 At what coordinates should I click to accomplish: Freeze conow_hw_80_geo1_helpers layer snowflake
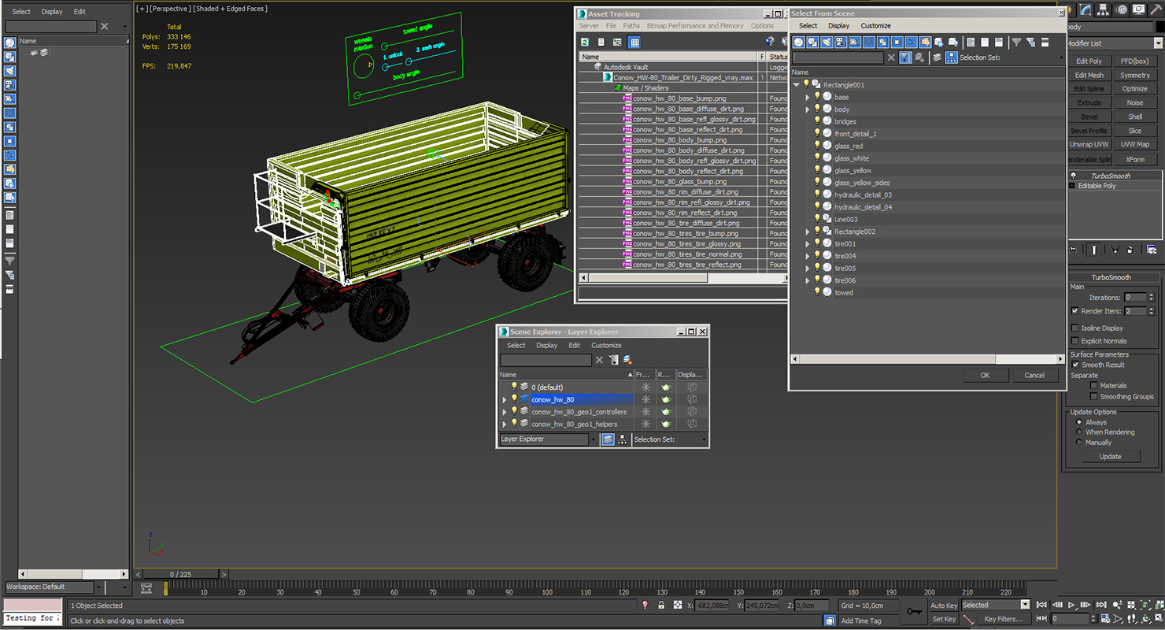pyautogui.click(x=645, y=424)
